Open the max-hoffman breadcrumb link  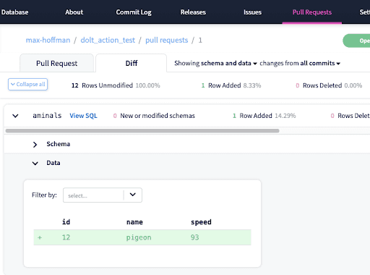(x=48, y=40)
